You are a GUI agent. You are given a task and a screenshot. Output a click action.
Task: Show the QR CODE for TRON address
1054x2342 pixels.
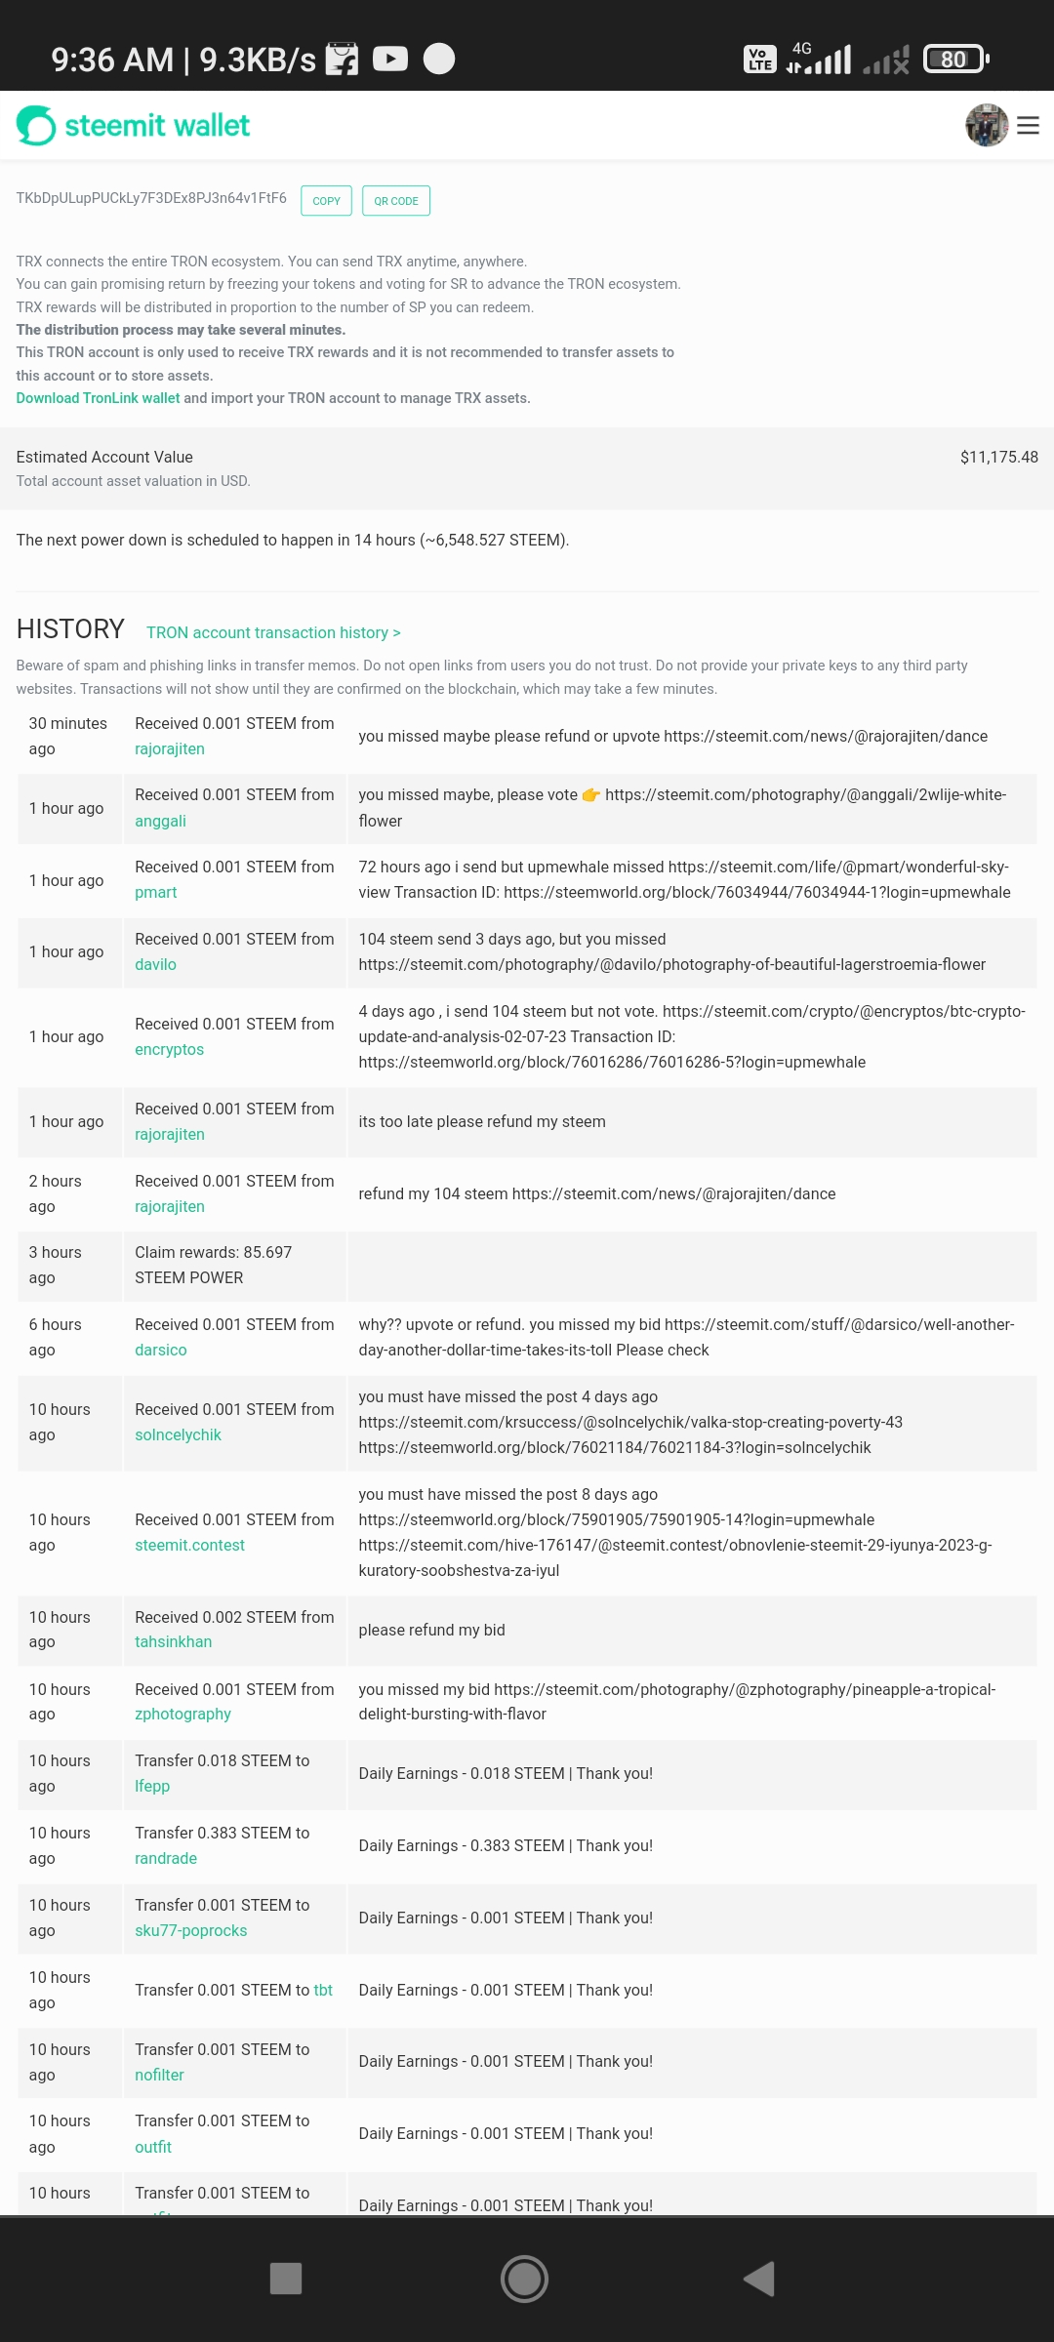pyautogui.click(x=395, y=201)
